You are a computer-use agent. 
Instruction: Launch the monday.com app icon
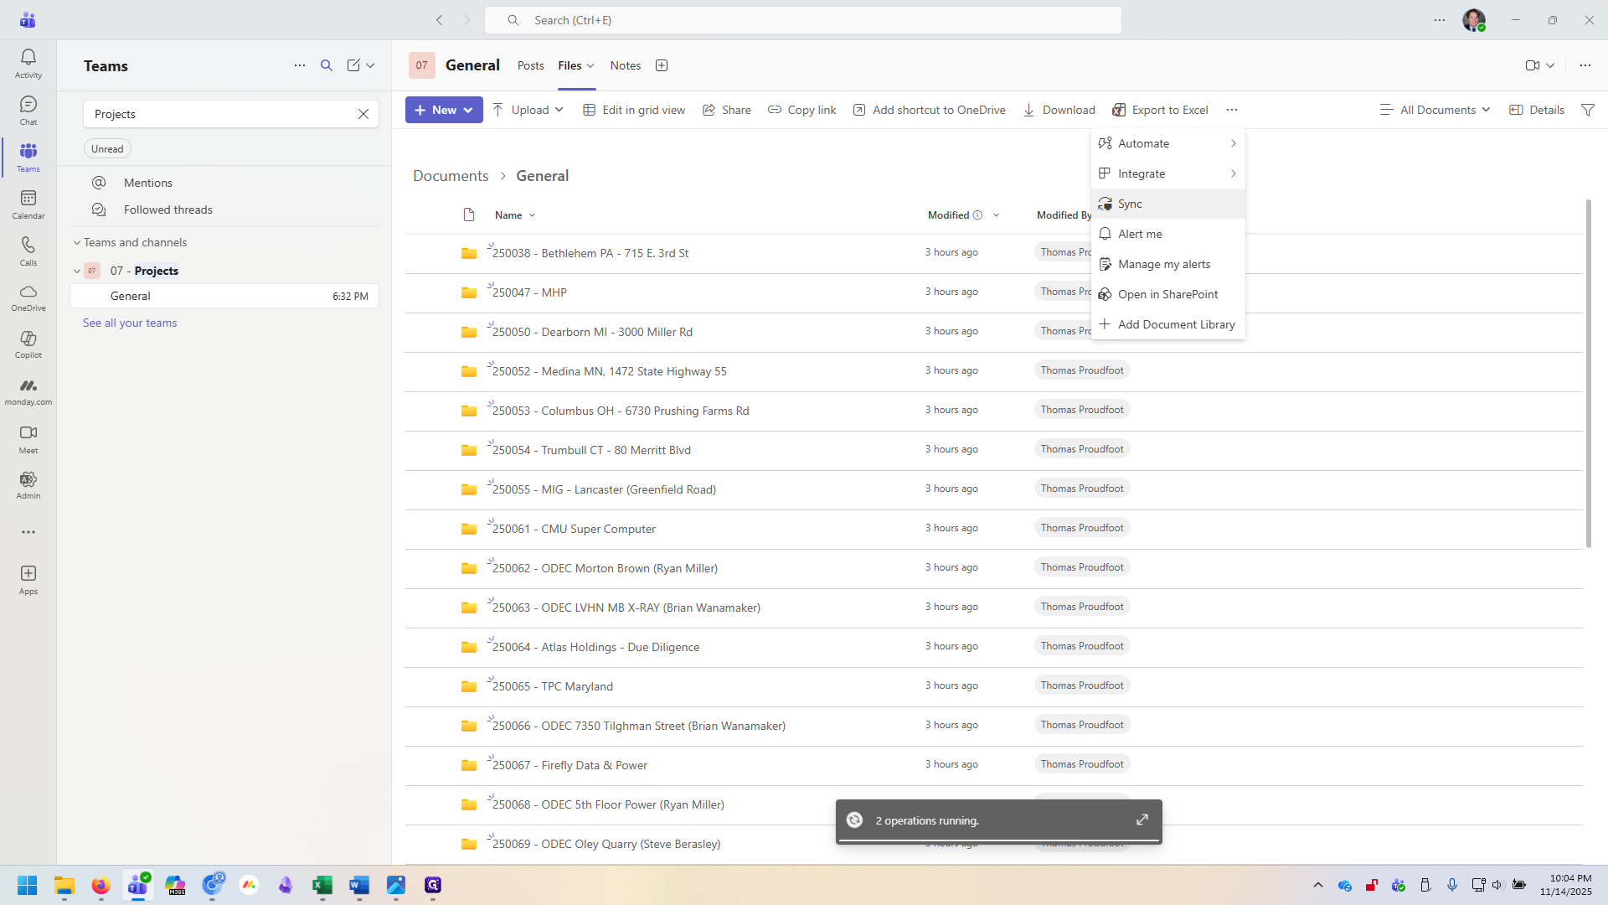click(x=28, y=389)
